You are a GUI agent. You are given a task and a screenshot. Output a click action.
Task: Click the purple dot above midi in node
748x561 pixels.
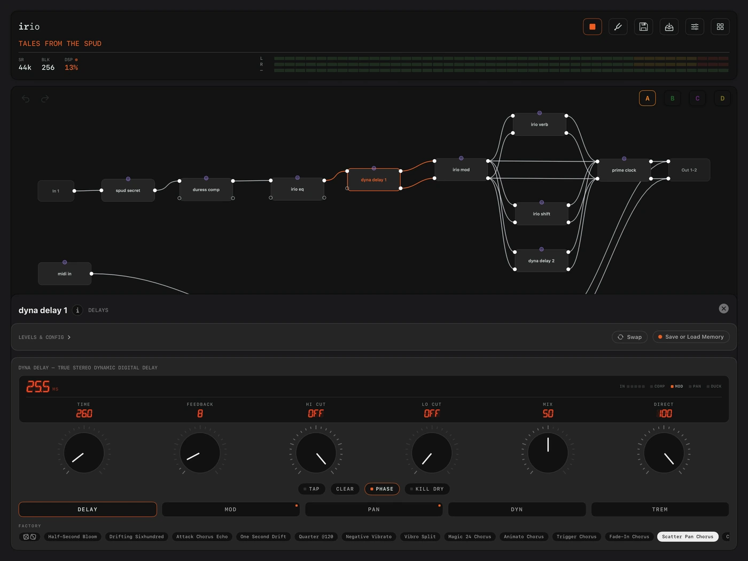tap(65, 262)
